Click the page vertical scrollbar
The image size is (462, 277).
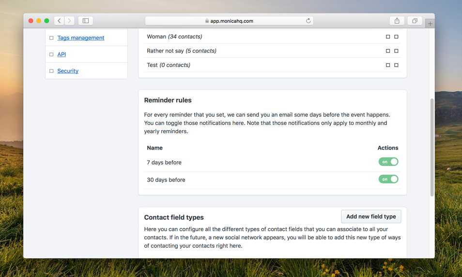click(432, 147)
